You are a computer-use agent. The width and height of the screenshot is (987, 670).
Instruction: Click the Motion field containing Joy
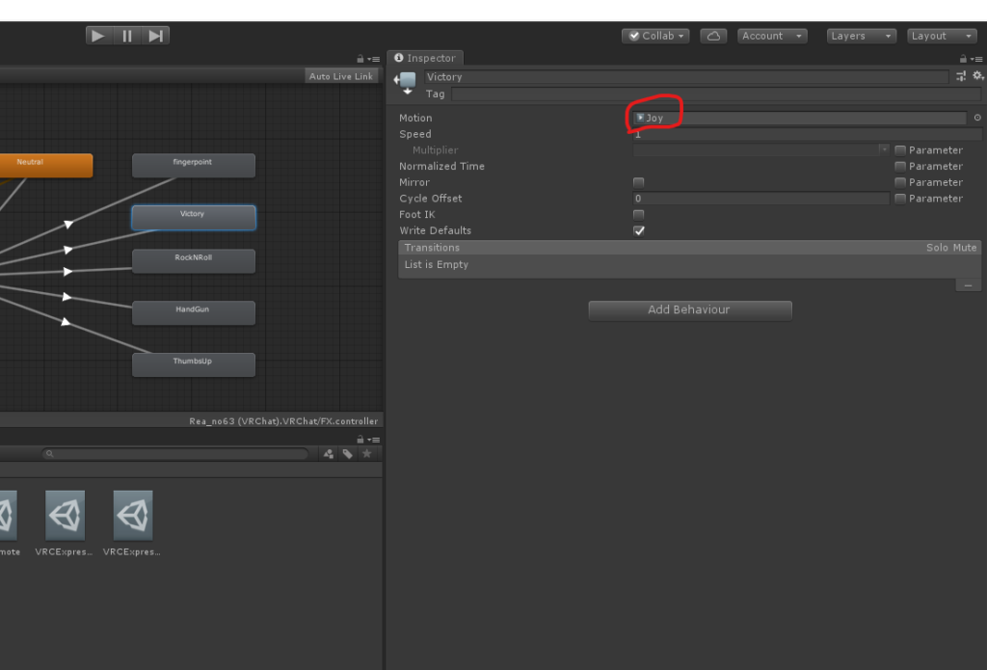[799, 118]
